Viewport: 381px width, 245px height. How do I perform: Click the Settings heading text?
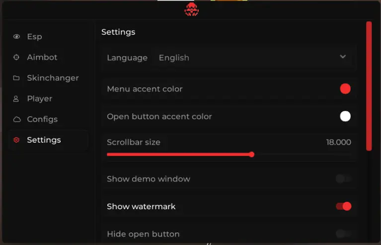(x=118, y=32)
